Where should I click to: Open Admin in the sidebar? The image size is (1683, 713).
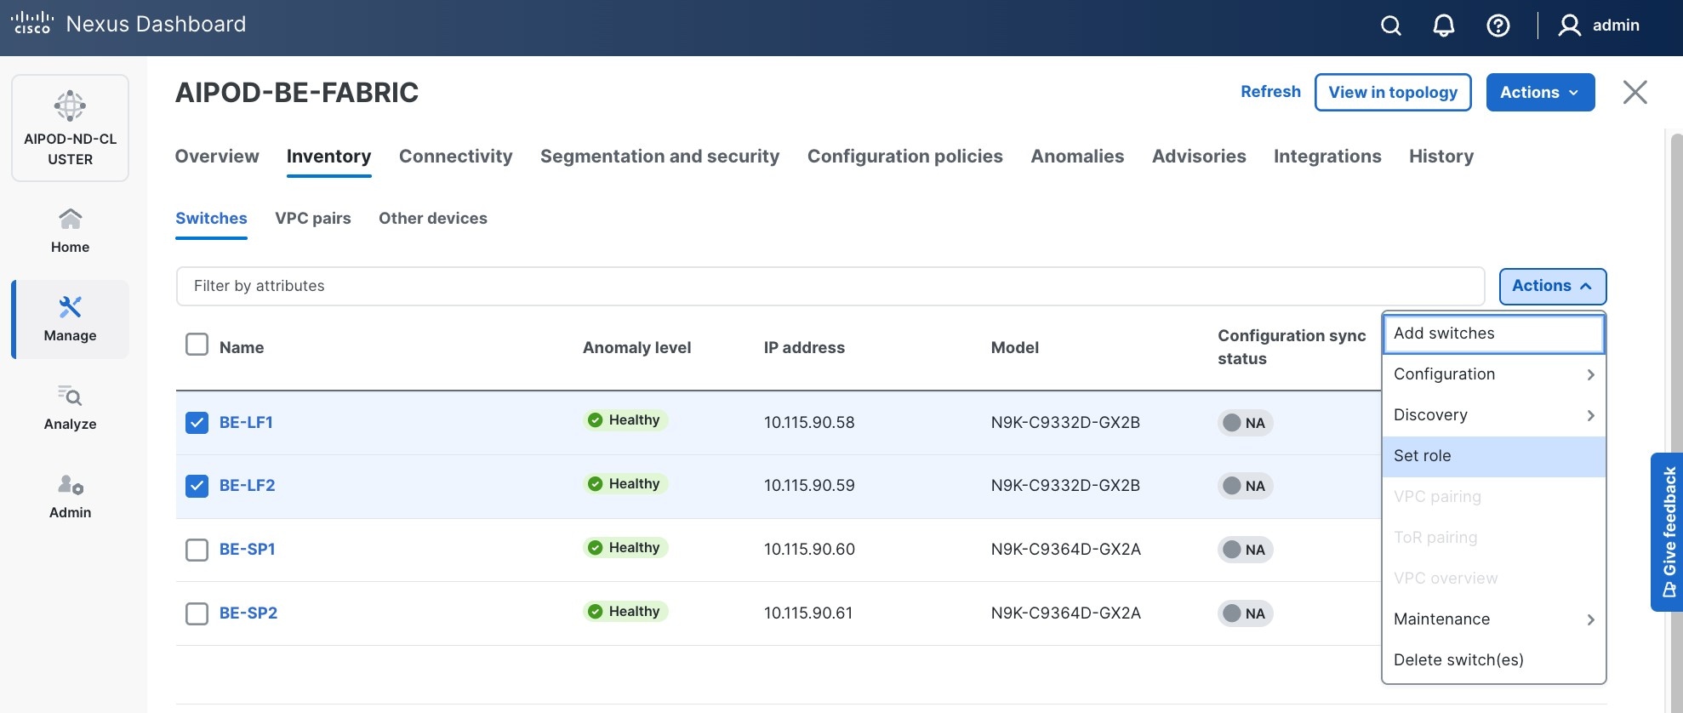[x=70, y=496]
